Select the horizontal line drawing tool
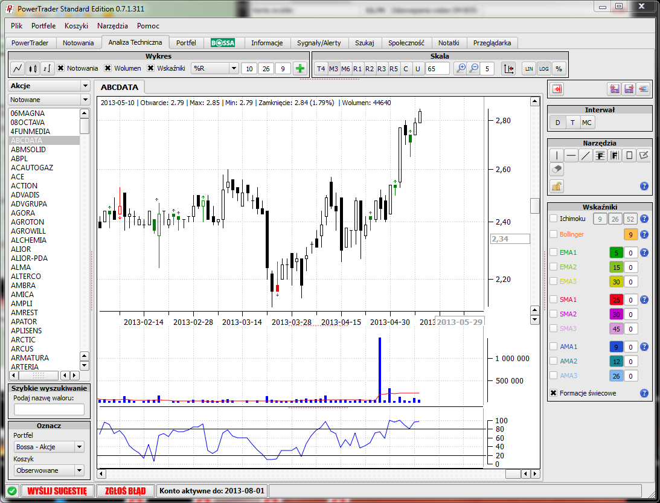Screen dimensions: 660x503 coord(571,156)
